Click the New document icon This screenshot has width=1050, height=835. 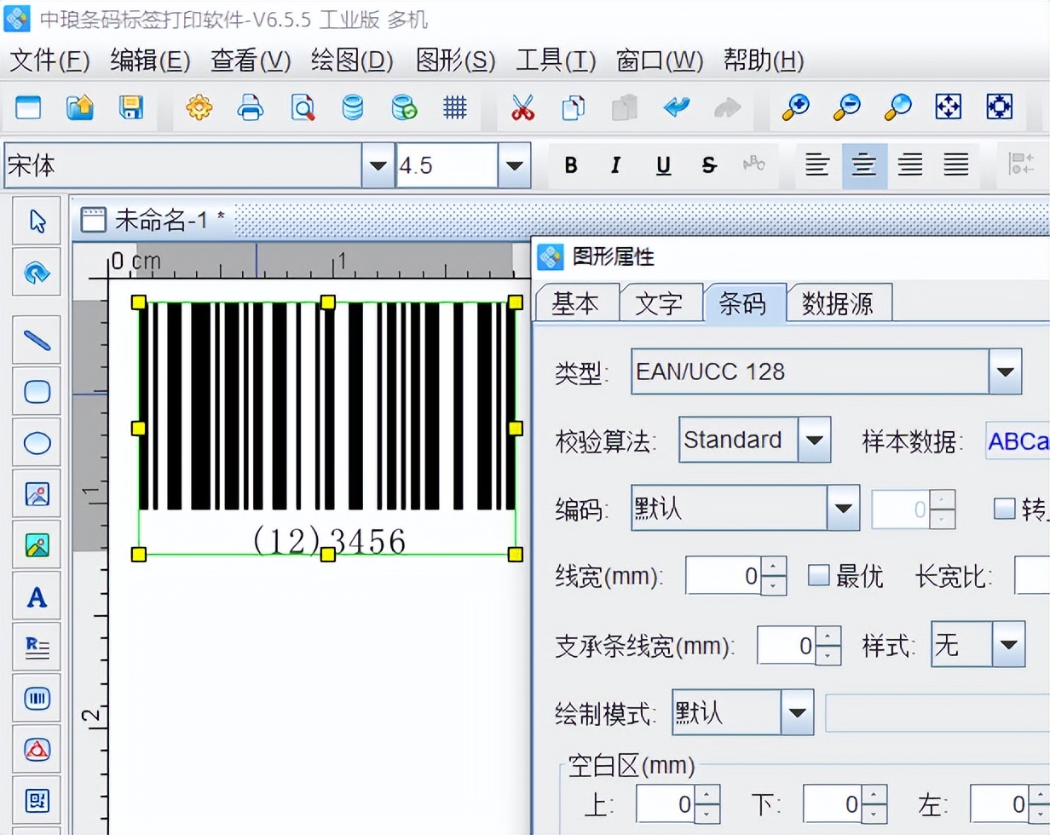point(28,107)
